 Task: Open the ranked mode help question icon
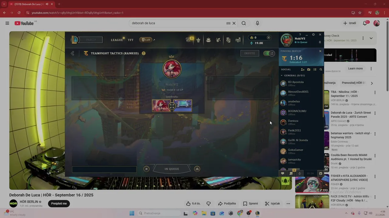point(143,53)
